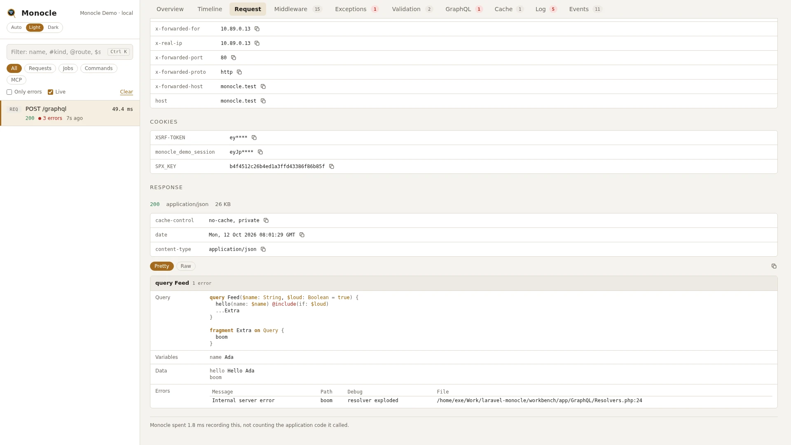Viewport: 791px width, 445px height.
Task: Copy the XSRF-TOKEN cookie value
Action: tap(254, 138)
